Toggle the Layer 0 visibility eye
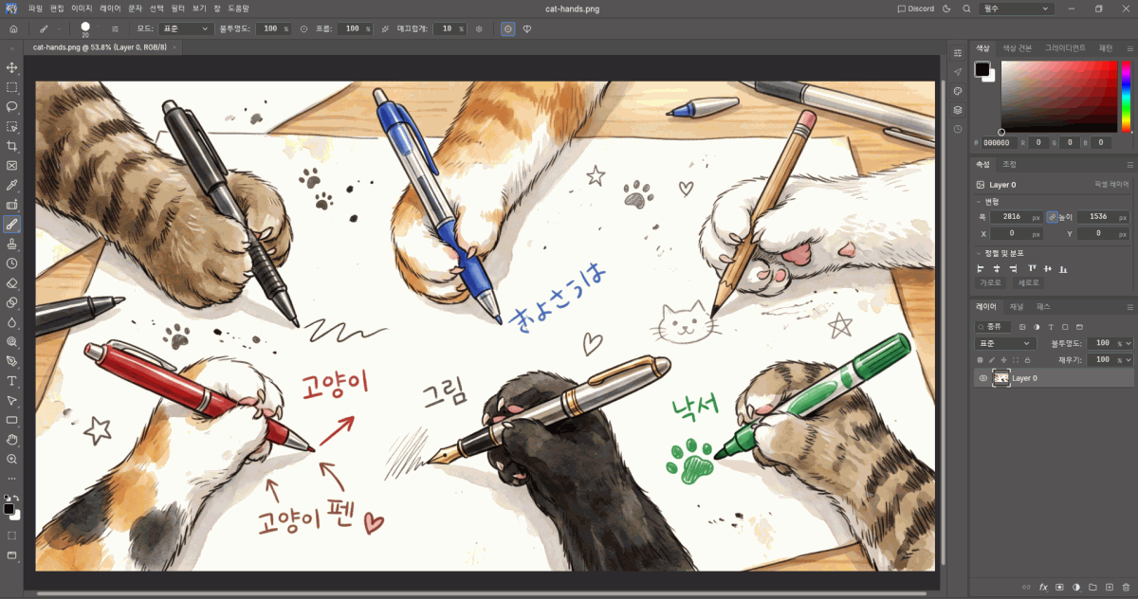 coord(982,378)
